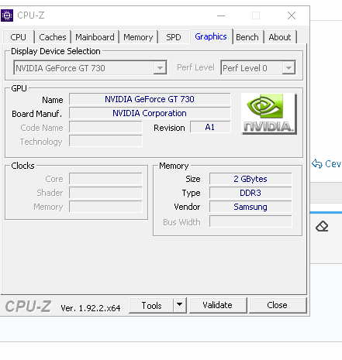342x360 pixels.
Task: Click the Close button
Action: pyautogui.click(x=278, y=305)
